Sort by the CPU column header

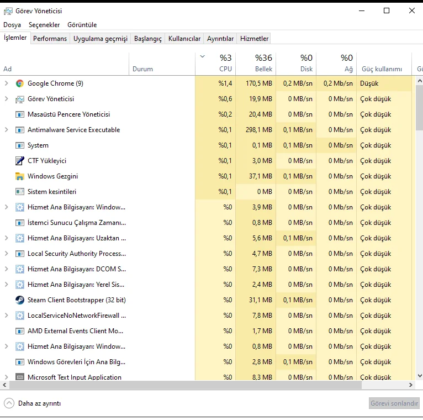(x=215, y=64)
